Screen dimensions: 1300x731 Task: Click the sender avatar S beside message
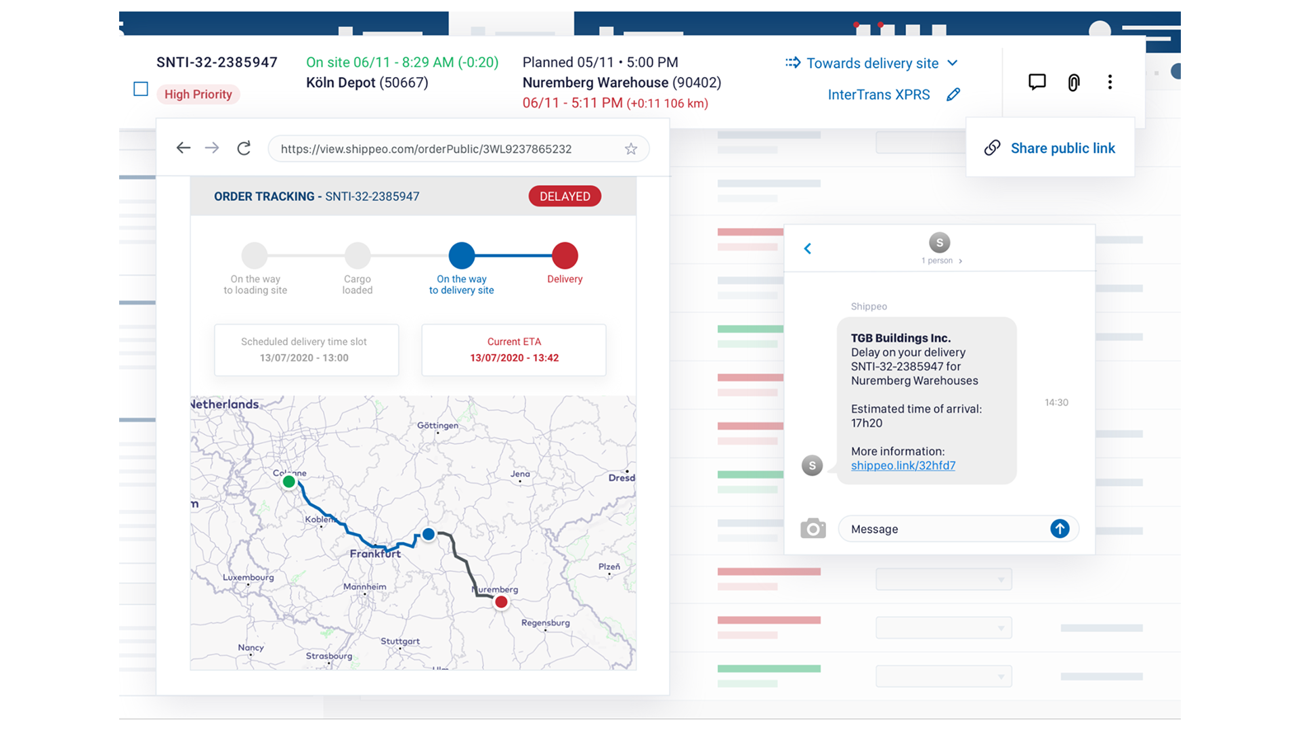(812, 466)
